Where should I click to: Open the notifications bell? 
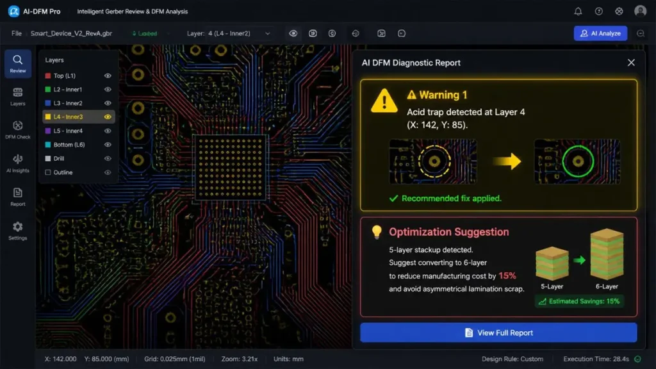tap(578, 12)
